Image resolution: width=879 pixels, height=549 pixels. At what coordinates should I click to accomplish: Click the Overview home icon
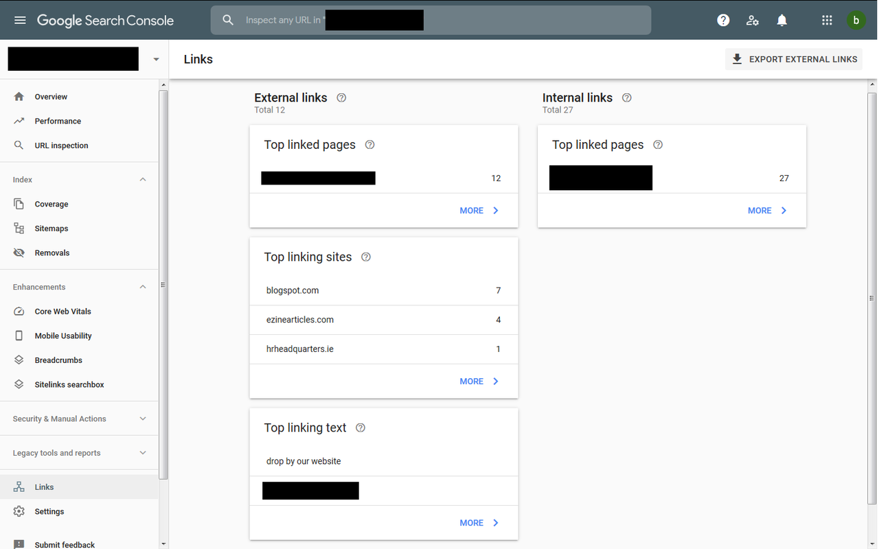click(19, 97)
